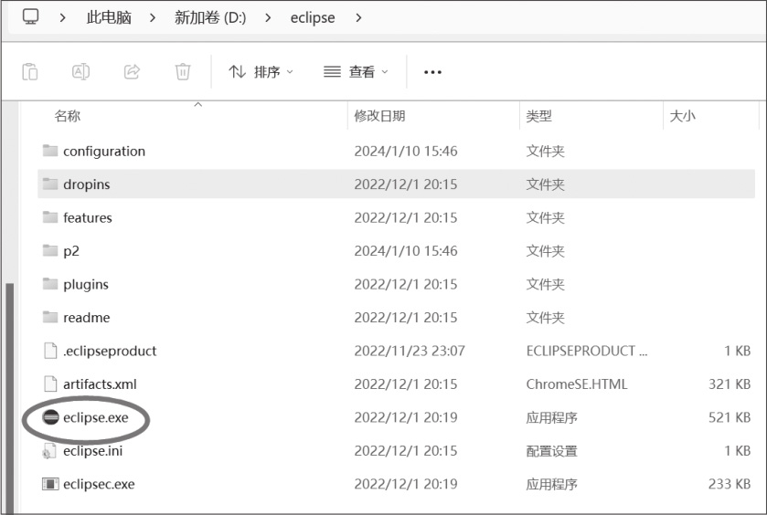
Task: Click the plugins folder icon
Action: [50, 284]
